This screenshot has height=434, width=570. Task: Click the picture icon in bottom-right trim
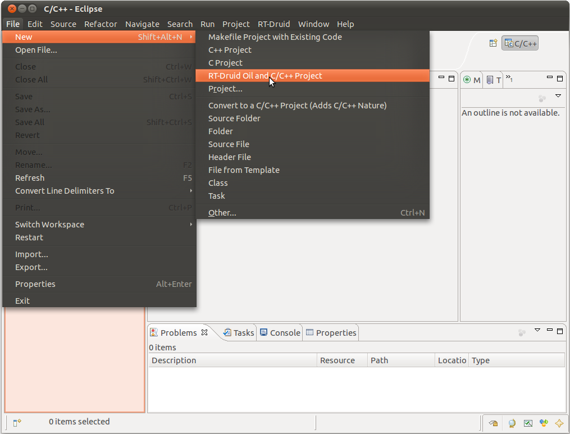(x=528, y=423)
